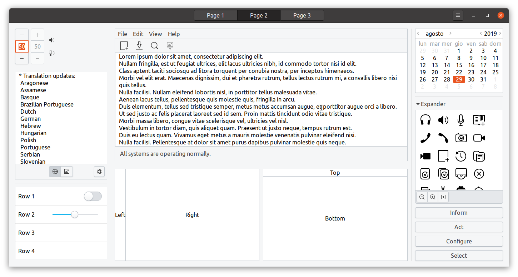The width and height of the screenshot is (518, 277).
Task: Click the headphones icon in the Expander grid
Action: tap(425, 120)
